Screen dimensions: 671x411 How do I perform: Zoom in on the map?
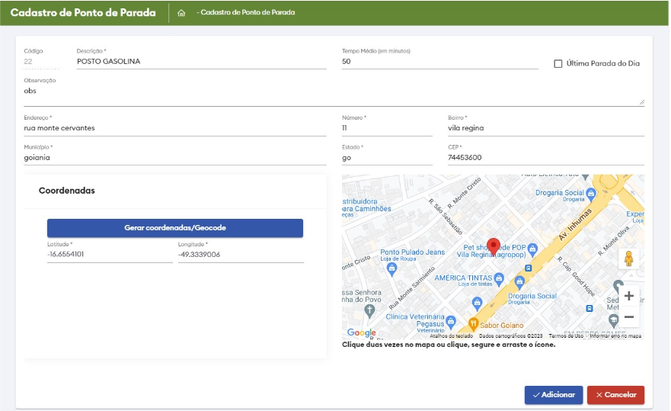(628, 296)
